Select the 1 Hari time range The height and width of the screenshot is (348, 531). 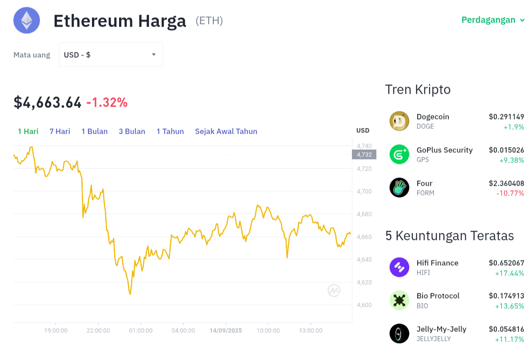point(28,131)
